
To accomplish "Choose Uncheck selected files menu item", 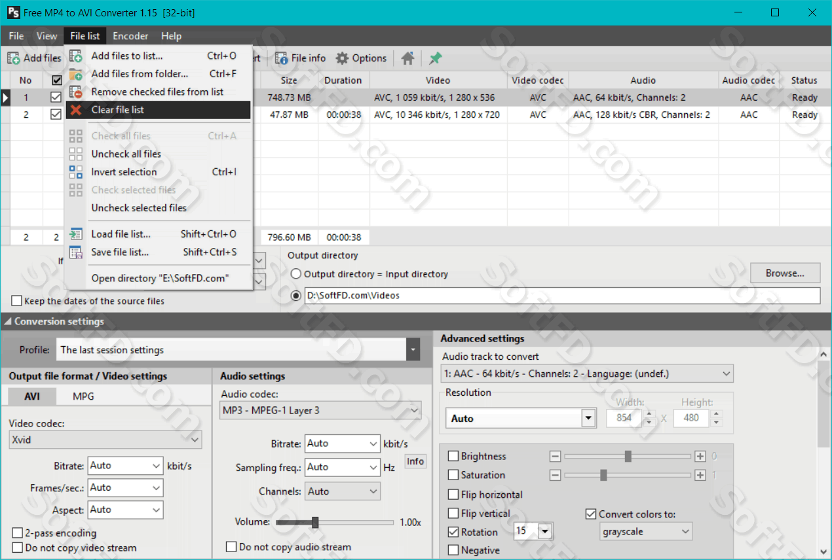I will coord(158,208).
